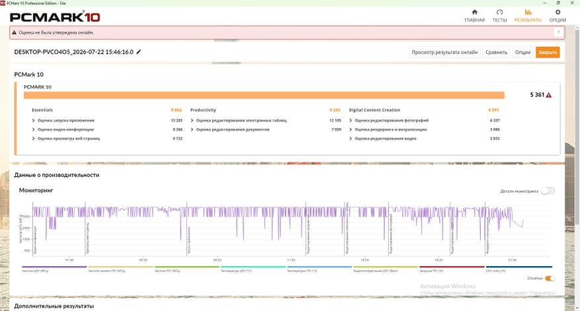Click the pencil icon to rename result
This screenshot has width=580, height=311.
point(139,52)
